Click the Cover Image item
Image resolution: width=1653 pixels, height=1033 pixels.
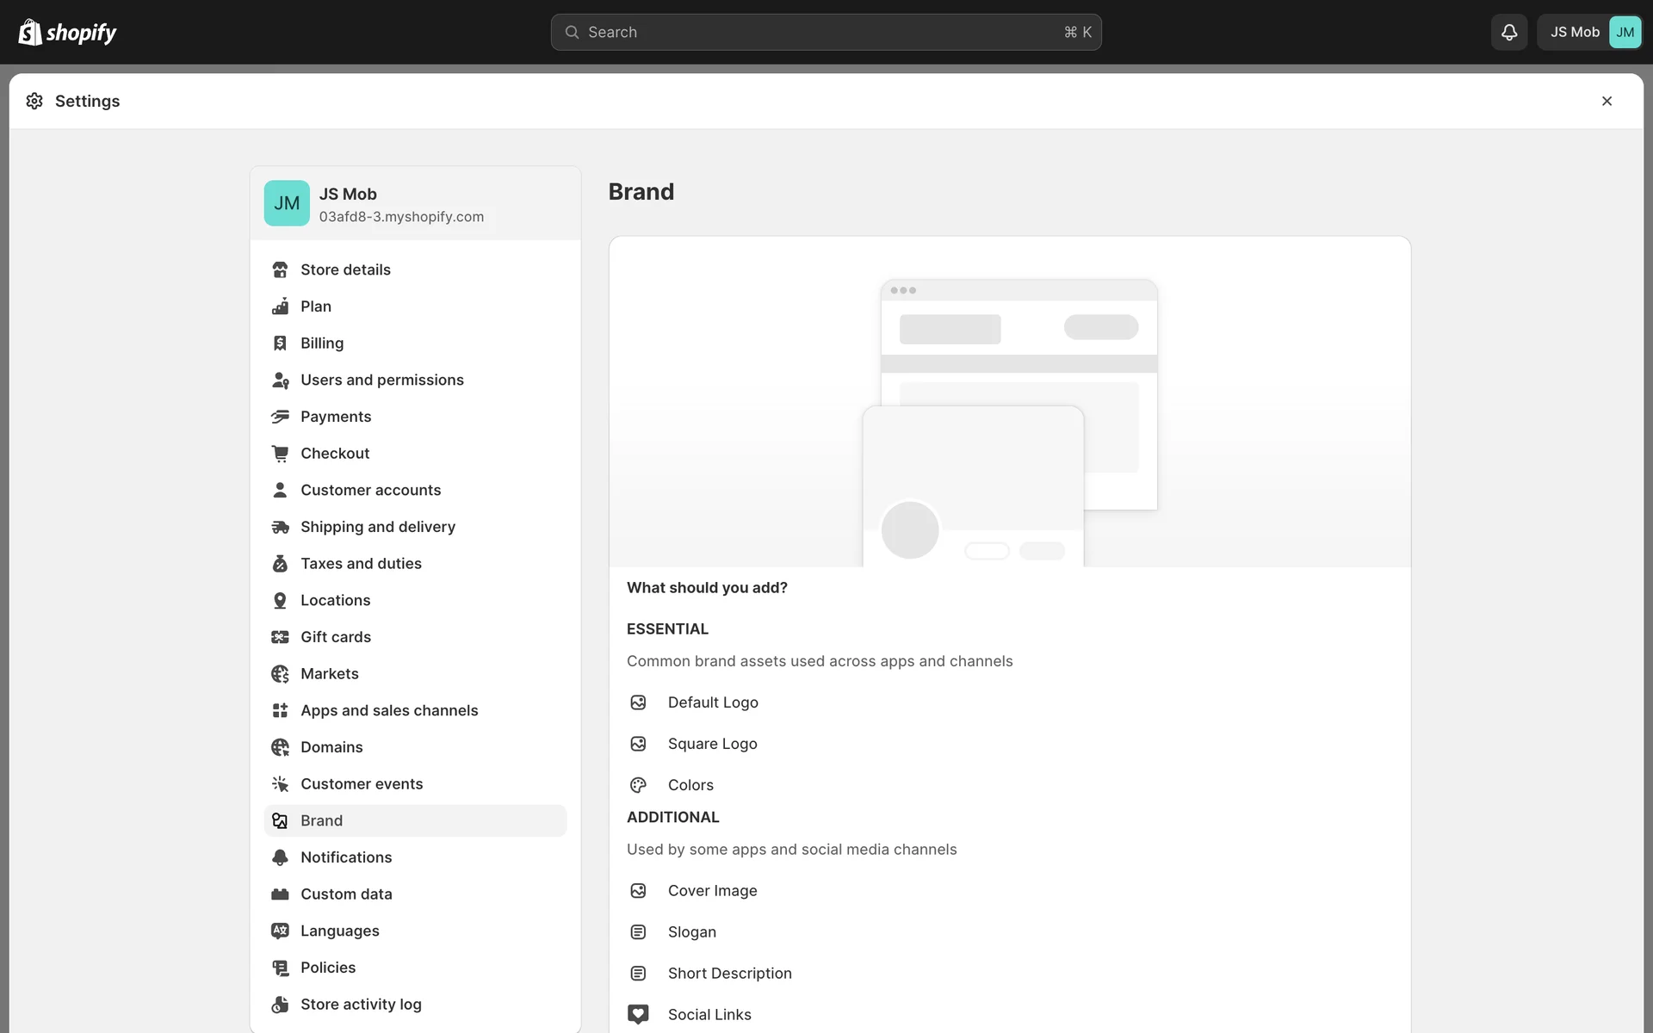pos(712,891)
